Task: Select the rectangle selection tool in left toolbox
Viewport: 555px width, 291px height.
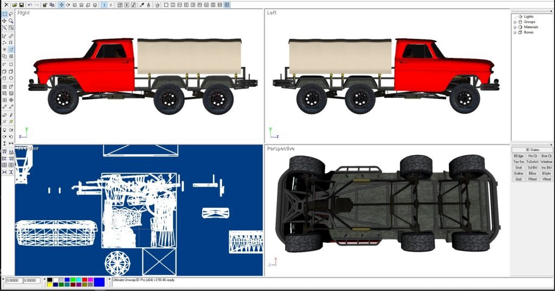Action: pyautogui.click(x=4, y=14)
